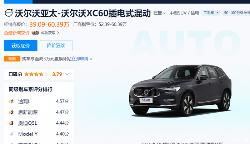Click the 获取底价 button
250x144 pixels.
click(x=21, y=46)
